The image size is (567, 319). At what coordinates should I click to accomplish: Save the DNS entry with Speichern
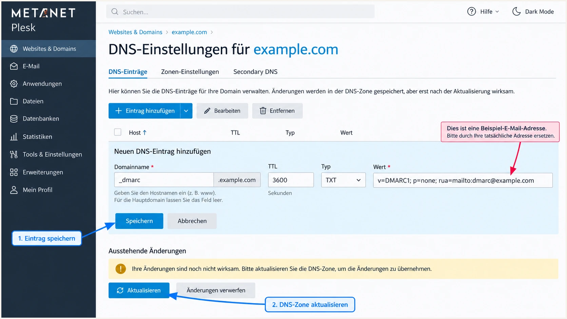139,221
